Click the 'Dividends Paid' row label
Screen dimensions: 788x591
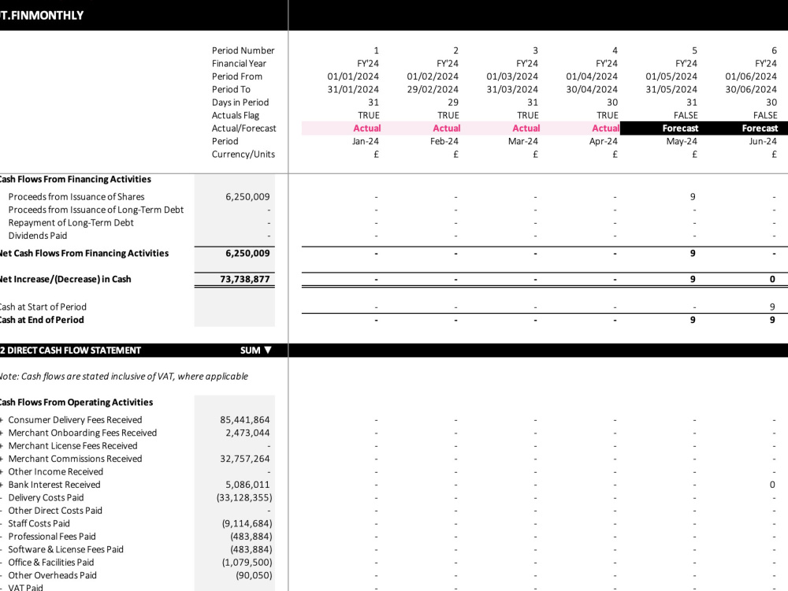pyautogui.click(x=38, y=236)
